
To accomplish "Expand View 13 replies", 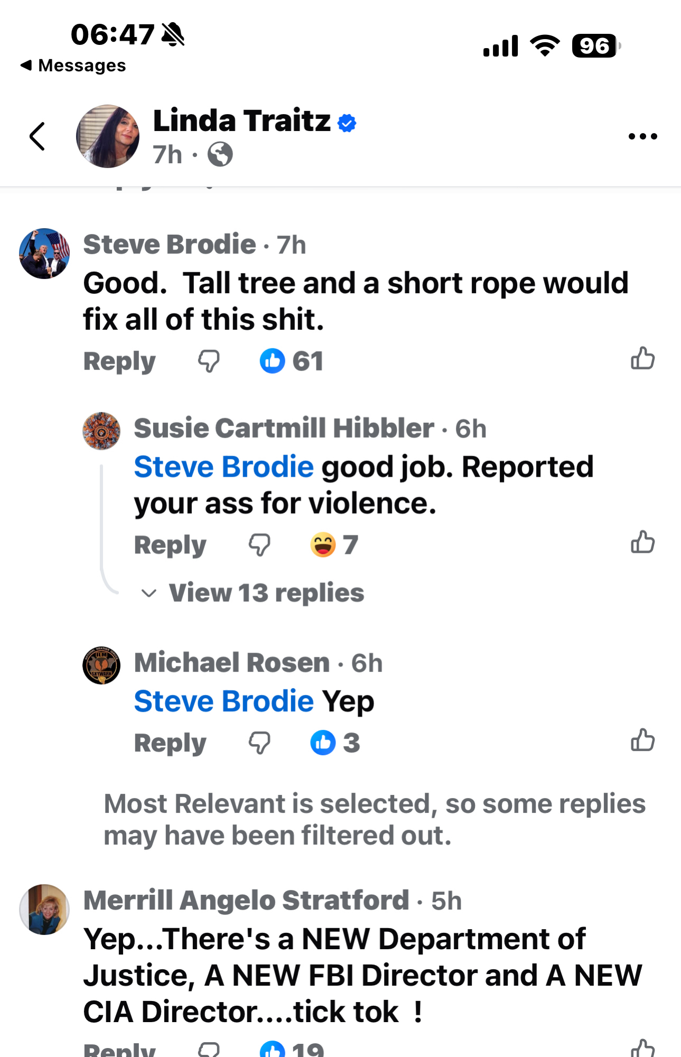I will tap(266, 593).
